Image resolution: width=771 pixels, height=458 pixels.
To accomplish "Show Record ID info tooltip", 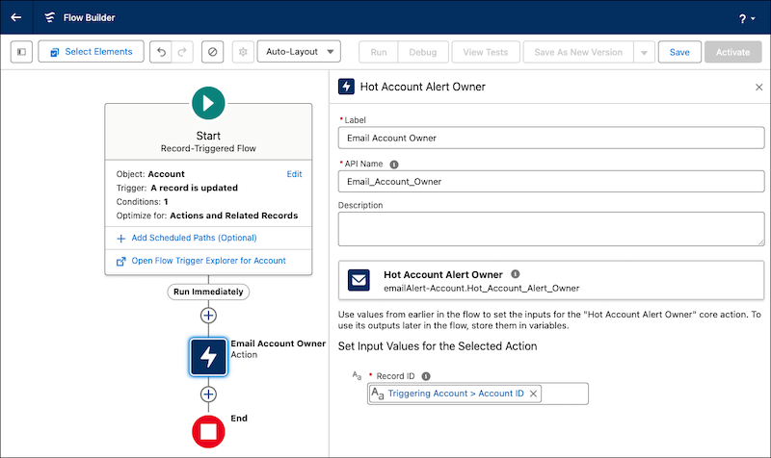I will pos(426,376).
